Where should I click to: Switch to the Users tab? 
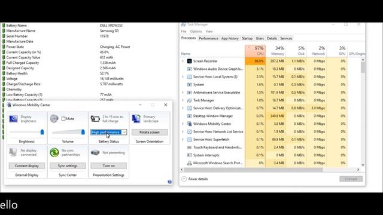260,38
